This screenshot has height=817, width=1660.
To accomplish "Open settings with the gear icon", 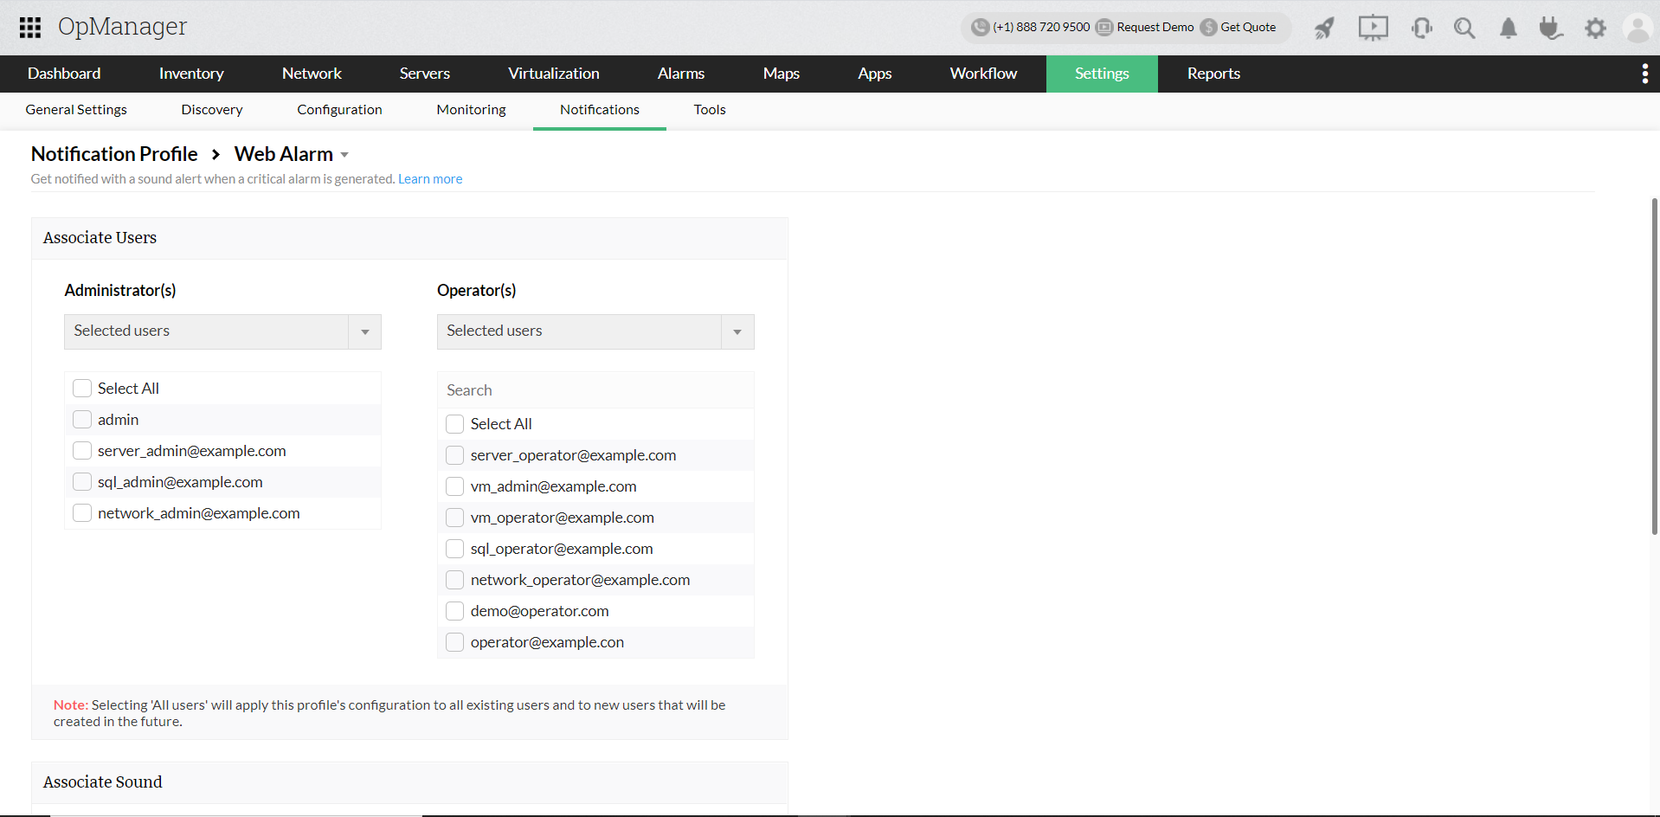I will (1596, 28).
